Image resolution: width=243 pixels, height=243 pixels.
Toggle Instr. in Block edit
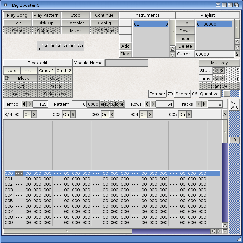coord(29,71)
